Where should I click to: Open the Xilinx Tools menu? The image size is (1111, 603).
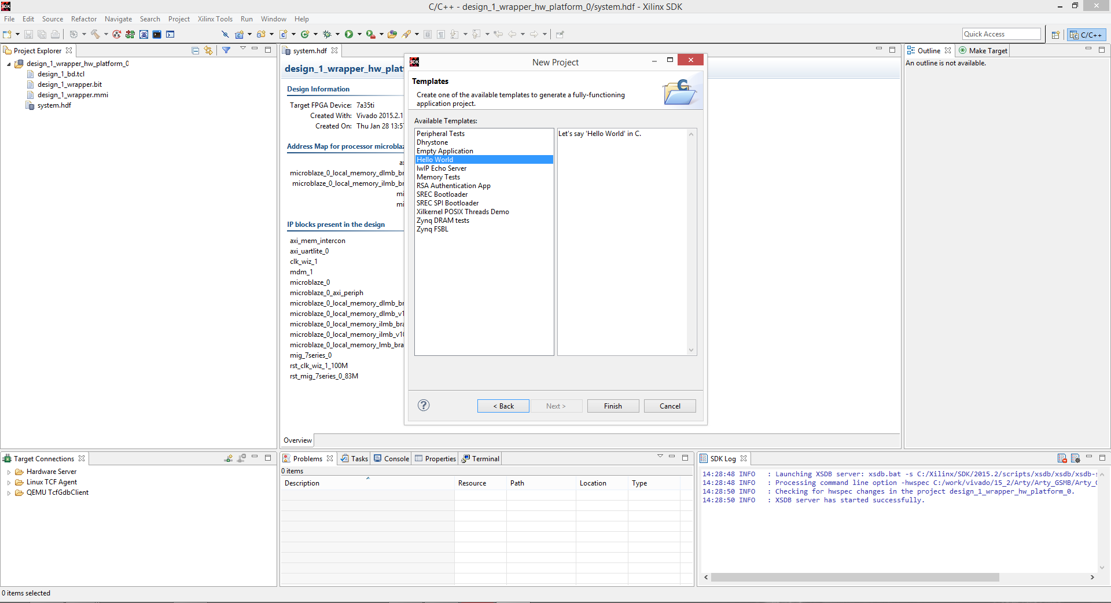pos(215,19)
